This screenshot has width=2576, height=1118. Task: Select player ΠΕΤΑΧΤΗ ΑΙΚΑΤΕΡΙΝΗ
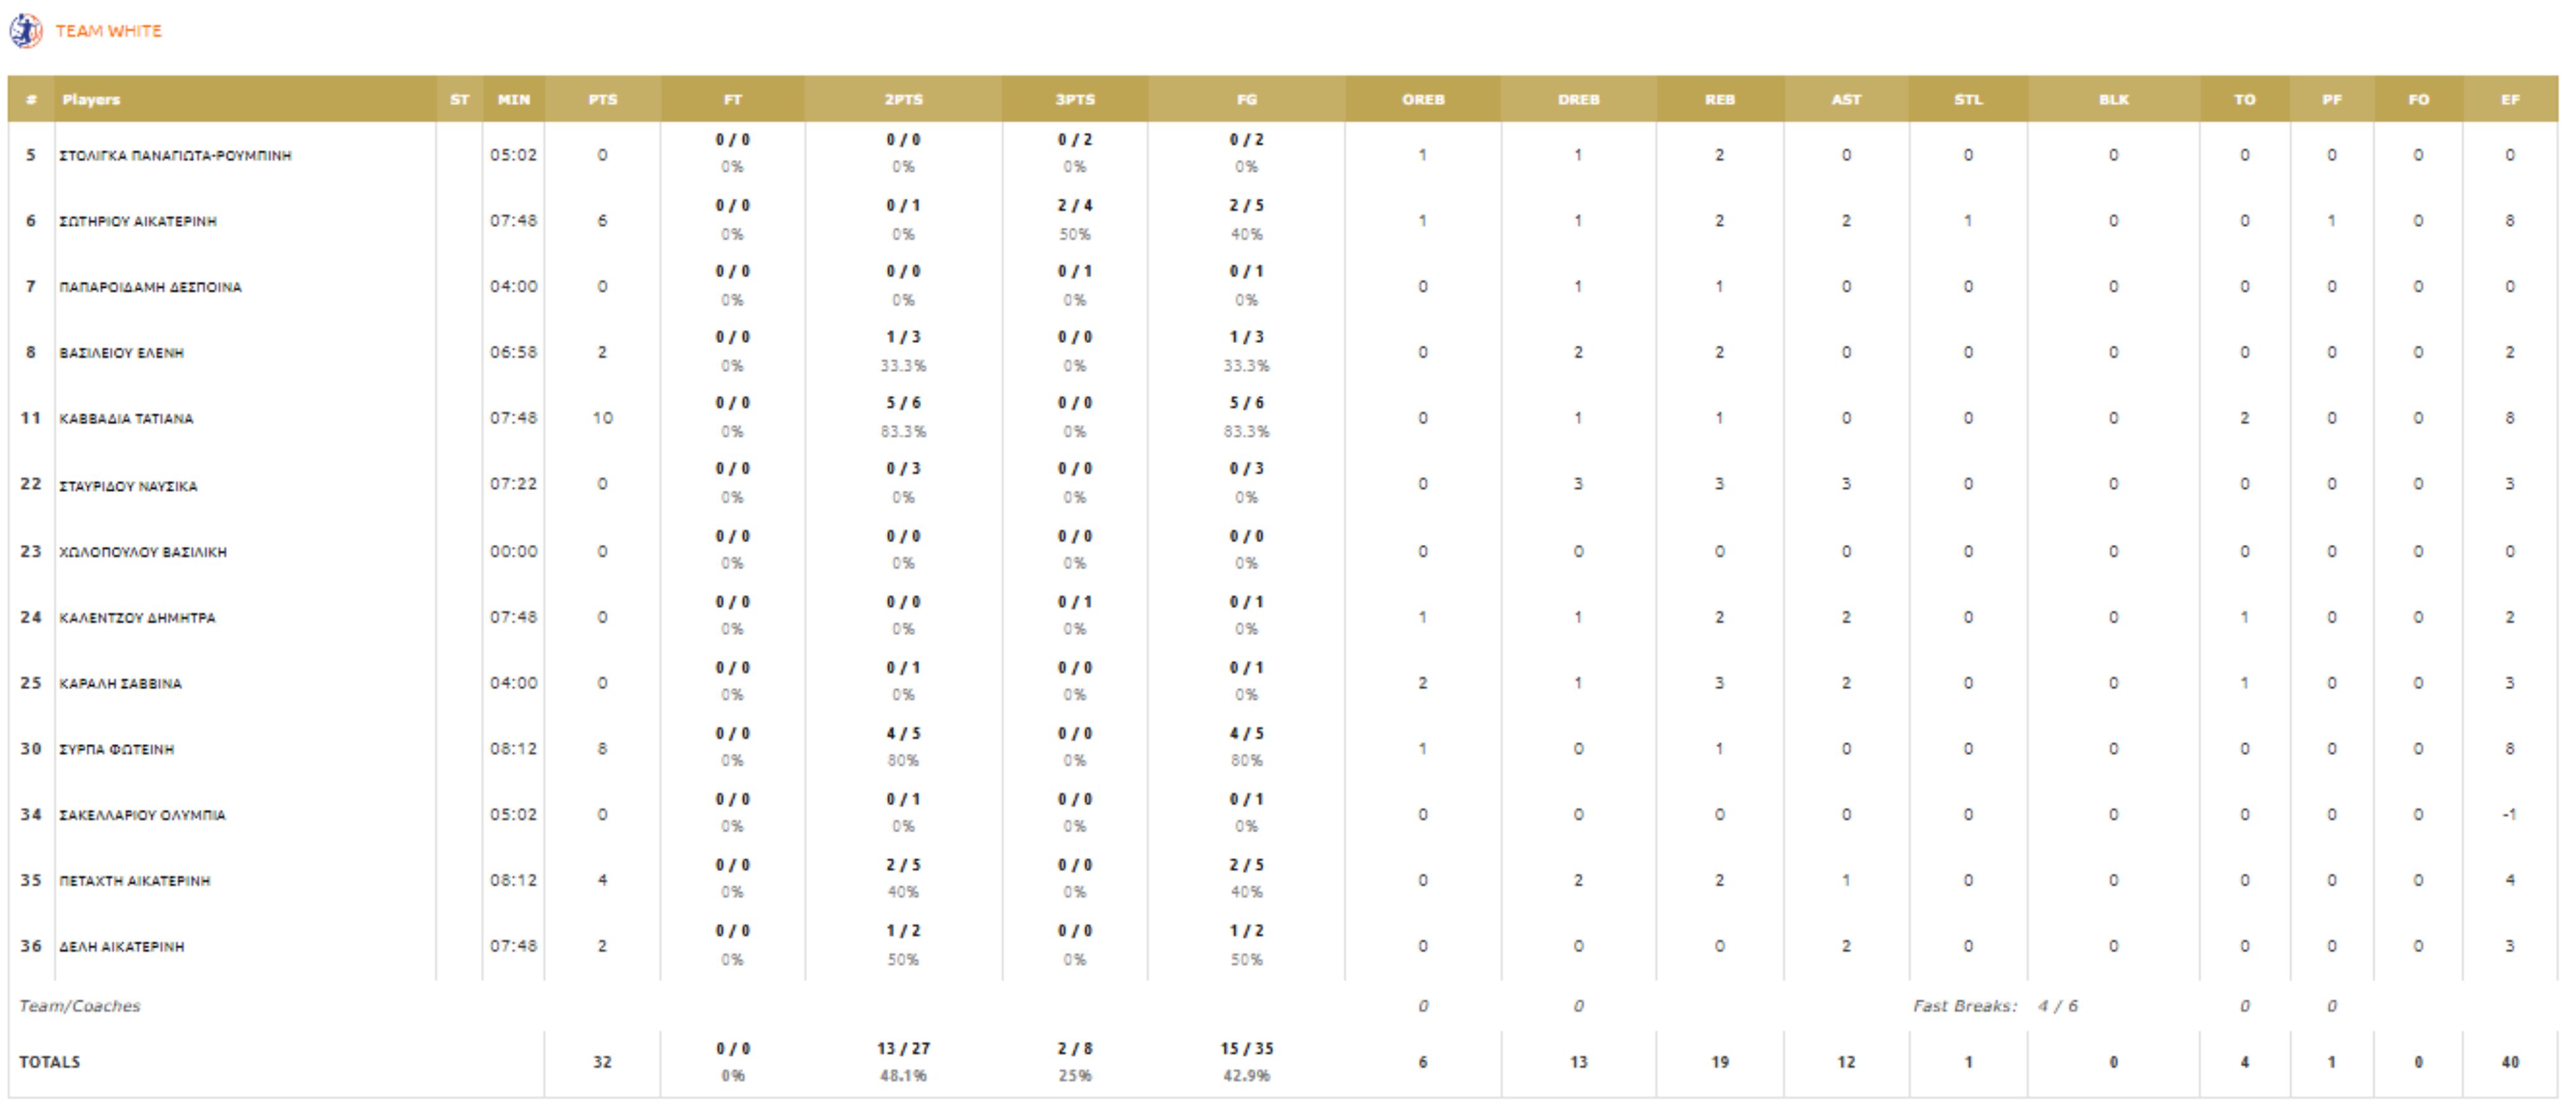click(x=134, y=881)
